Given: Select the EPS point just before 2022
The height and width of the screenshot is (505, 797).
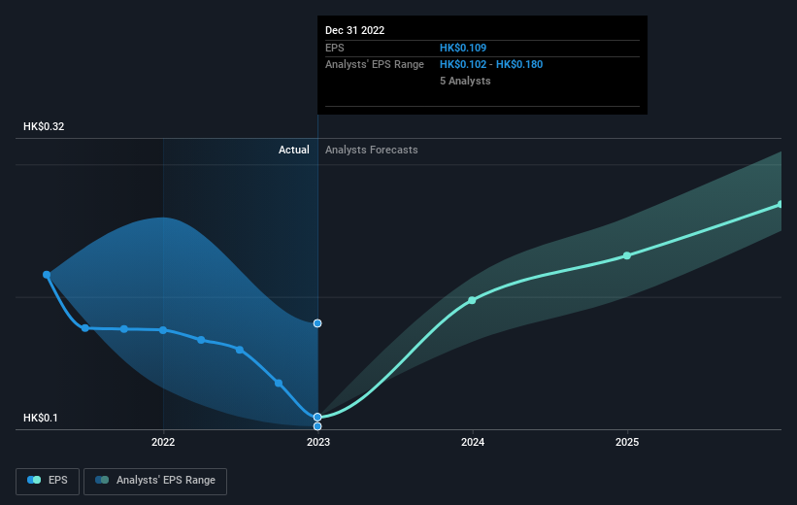Looking at the screenshot, I should [124, 329].
